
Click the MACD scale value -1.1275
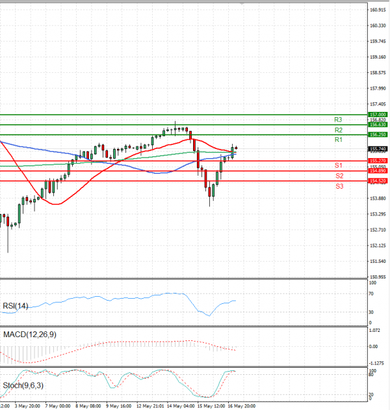coord(376,363)
